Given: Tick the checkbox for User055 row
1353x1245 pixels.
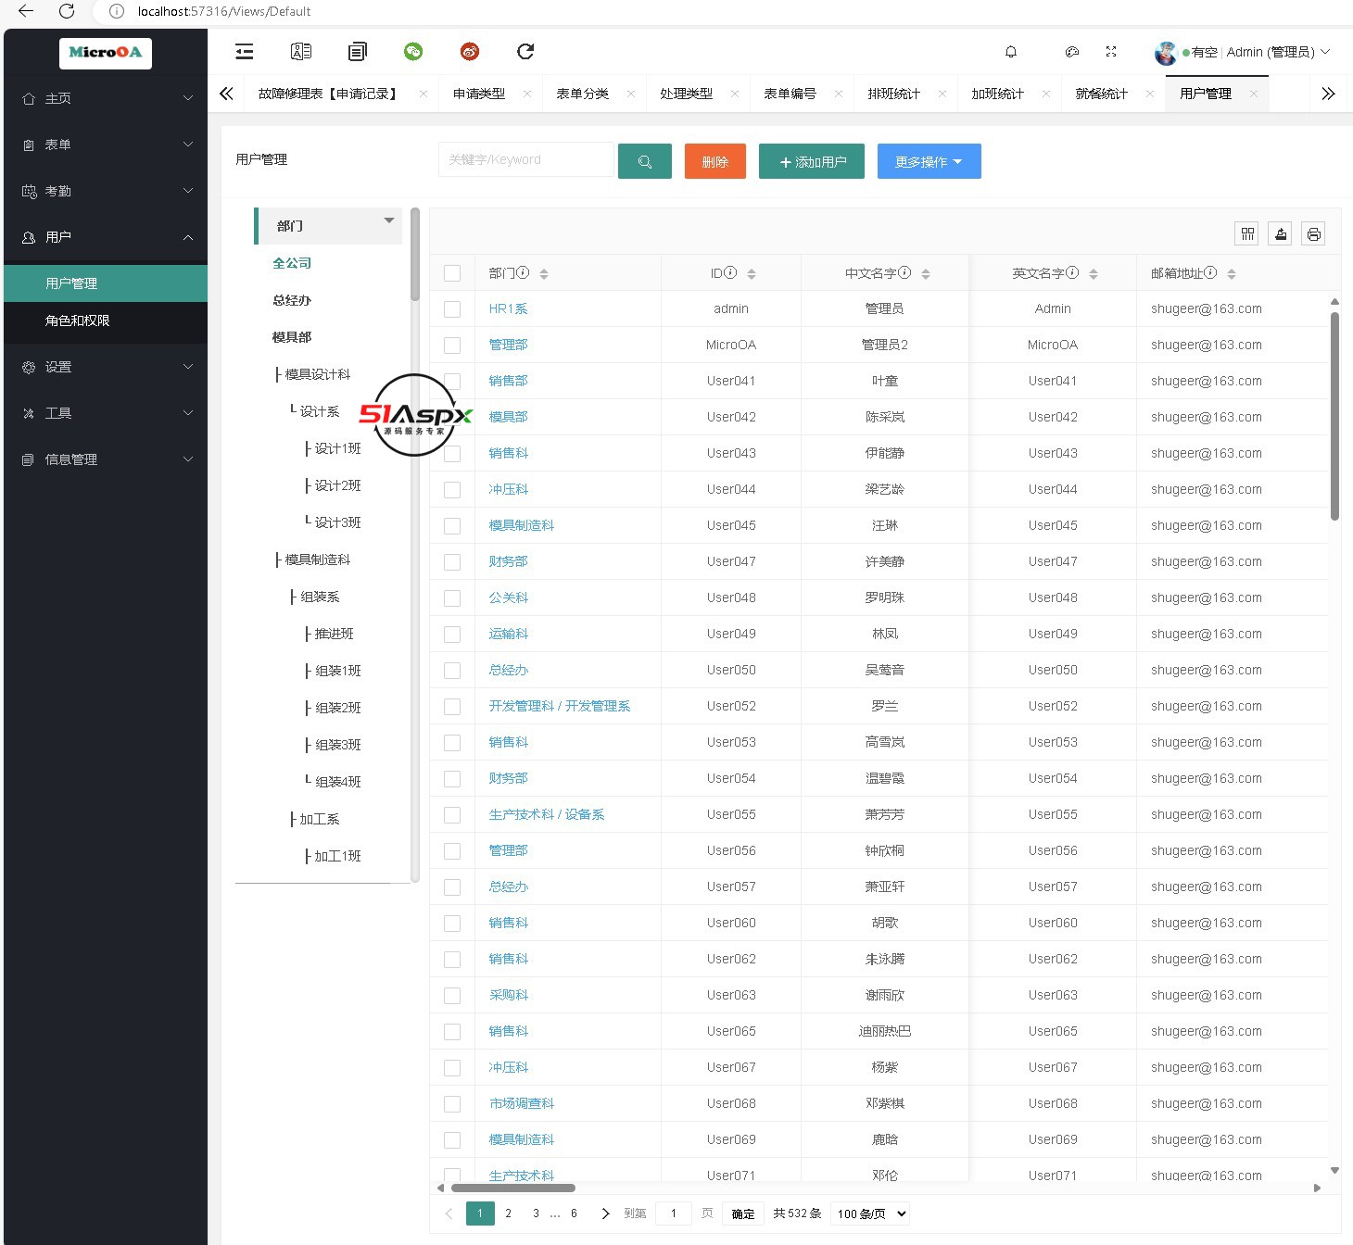Looking at the screenshot, I should pyautogui.click(x=452, y=815).
